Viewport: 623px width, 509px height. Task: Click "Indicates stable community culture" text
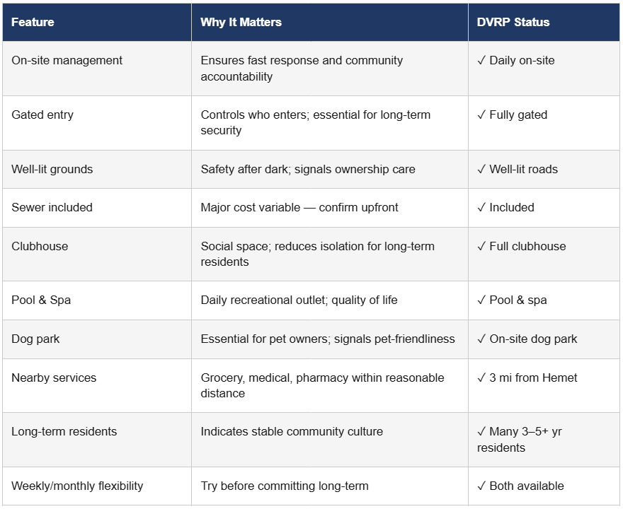(x=292, y=432)
